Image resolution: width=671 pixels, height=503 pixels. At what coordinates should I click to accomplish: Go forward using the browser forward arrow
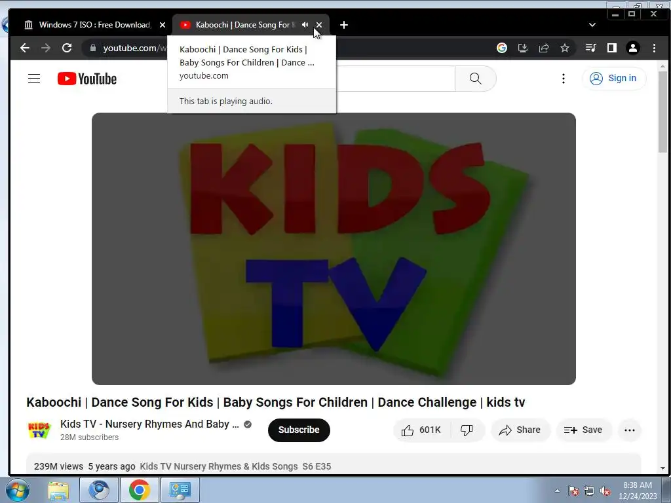tap(46, 48)
